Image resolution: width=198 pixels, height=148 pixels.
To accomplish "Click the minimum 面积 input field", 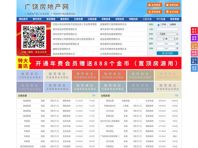I will (x=161, y=44).
